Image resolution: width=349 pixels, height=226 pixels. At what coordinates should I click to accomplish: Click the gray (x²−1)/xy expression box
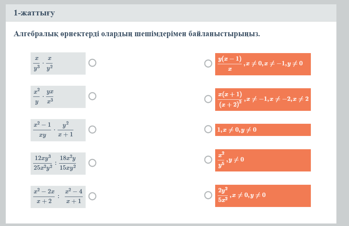pyautogui.click(x=58, y=130)
